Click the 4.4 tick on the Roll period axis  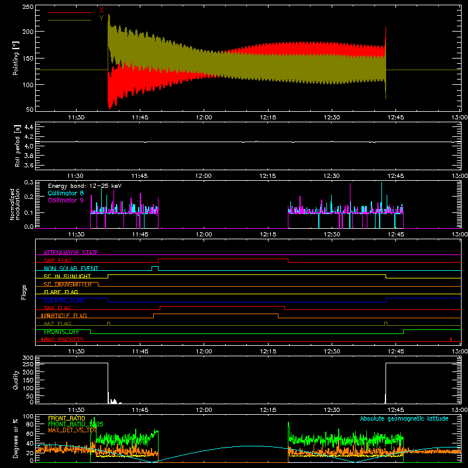pos(29,127)
